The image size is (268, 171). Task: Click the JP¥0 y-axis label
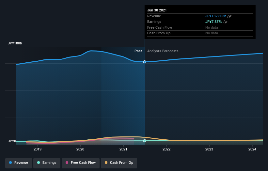12,141
